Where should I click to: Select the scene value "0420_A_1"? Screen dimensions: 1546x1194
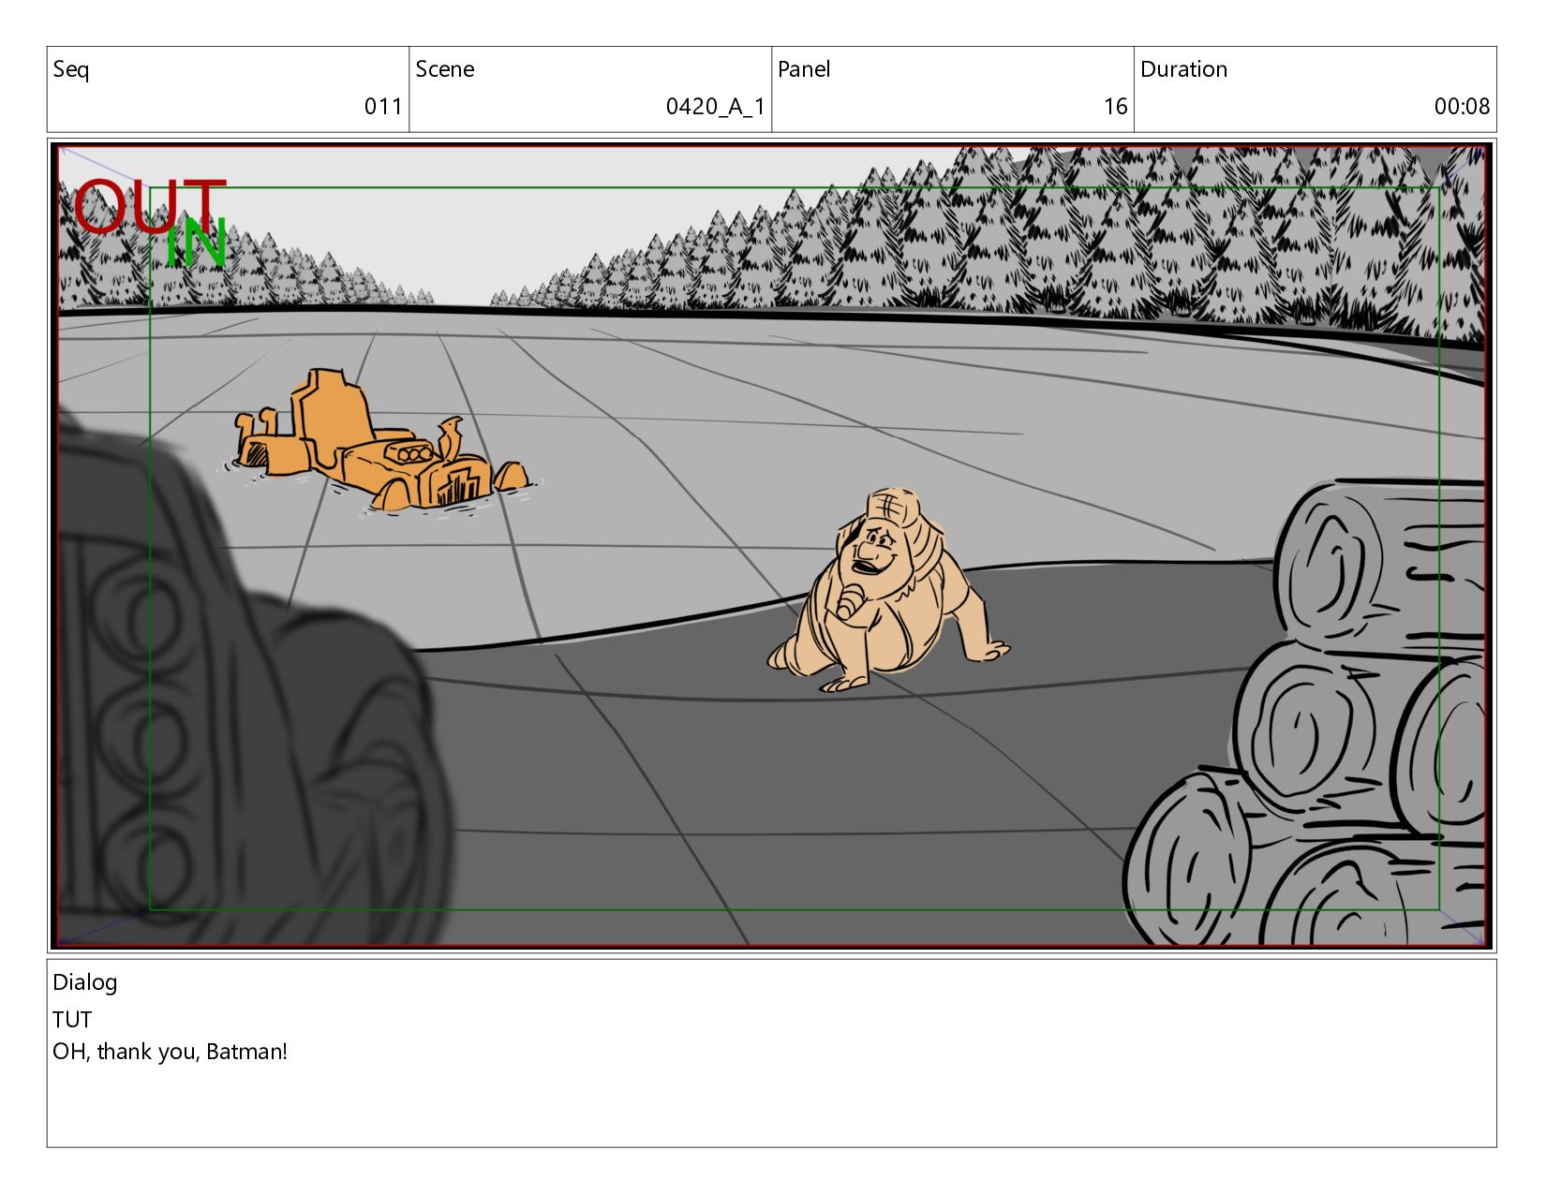click(716, 107)
